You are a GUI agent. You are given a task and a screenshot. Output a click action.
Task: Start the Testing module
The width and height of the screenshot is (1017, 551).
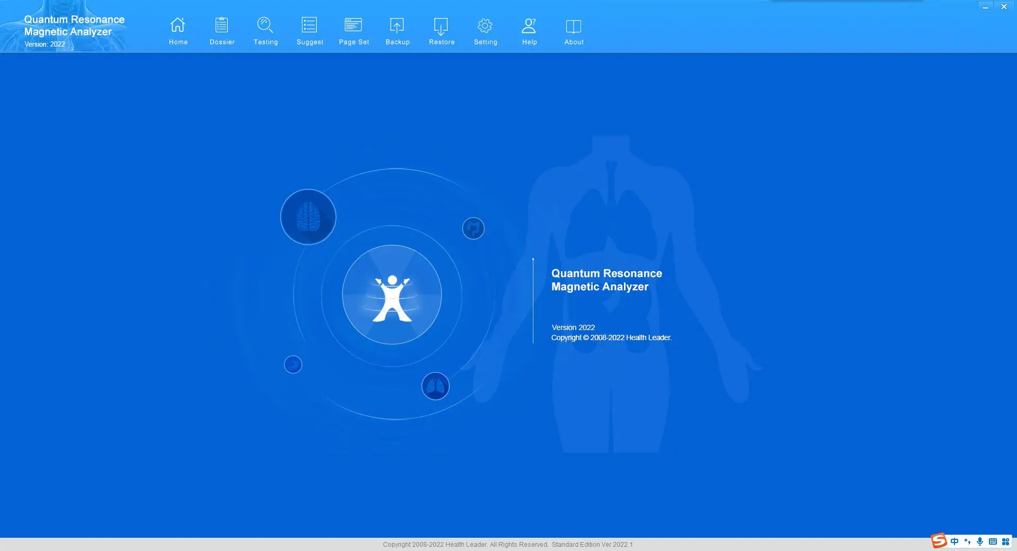pyautogui.click(x=265, y=31)
